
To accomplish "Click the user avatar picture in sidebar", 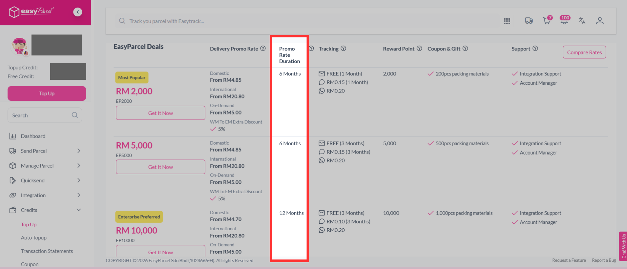I will pyautogui.click(x=20, y=46).
